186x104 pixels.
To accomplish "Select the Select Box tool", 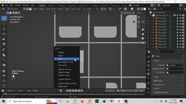I will [4, 18].
